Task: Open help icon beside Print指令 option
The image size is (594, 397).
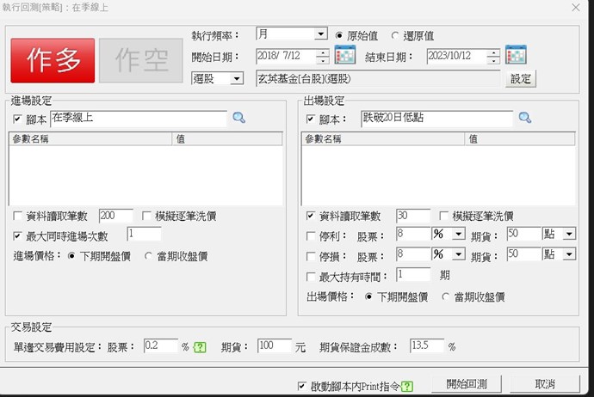Action: point(407,387)
